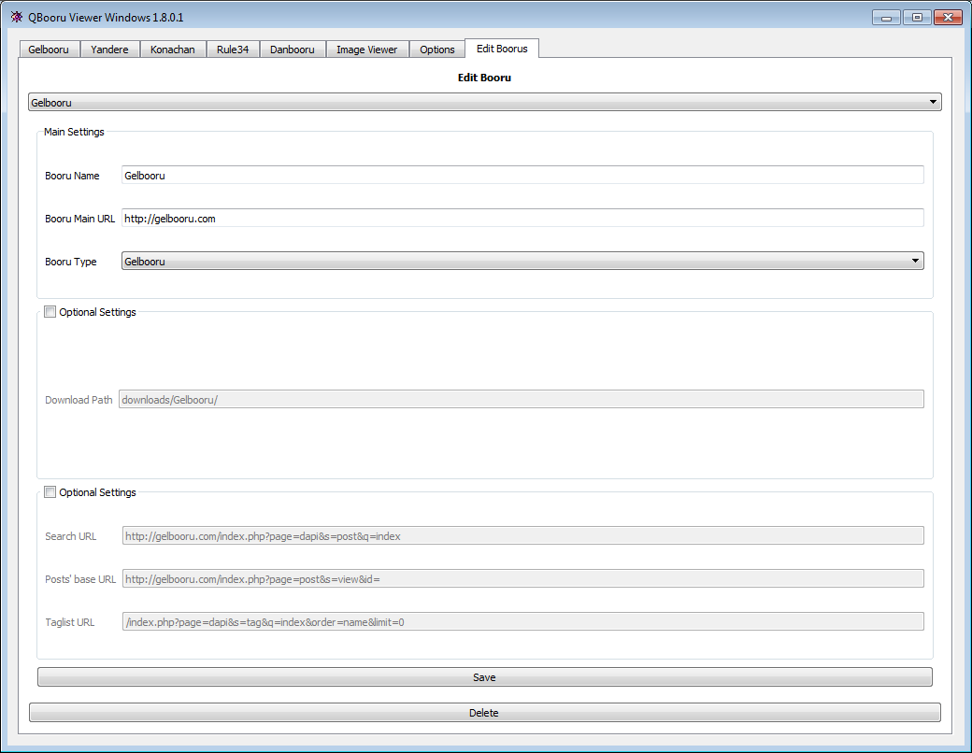Viewport: 972px width, 753px height.
Task: Click the QBooru app icon in title bar
Action: [17, 17]
